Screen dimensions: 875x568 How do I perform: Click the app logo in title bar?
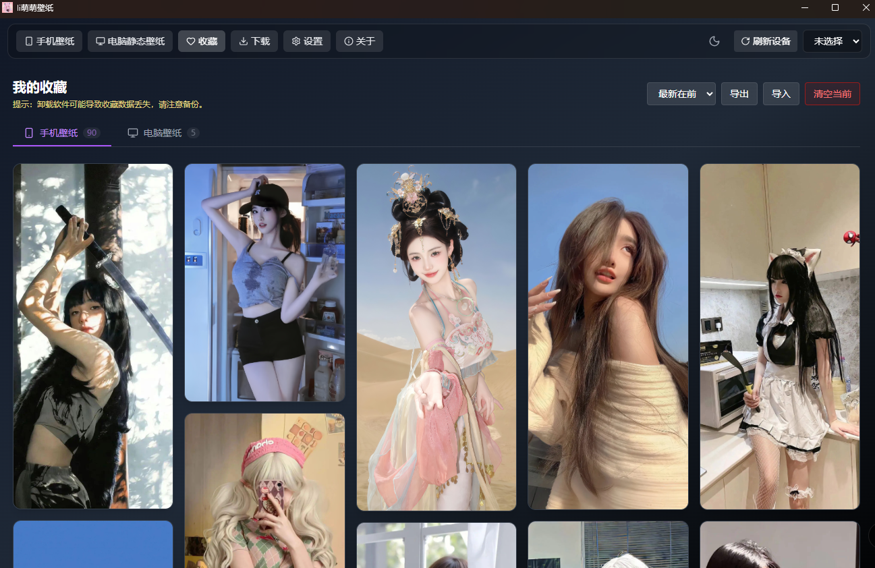7,7
